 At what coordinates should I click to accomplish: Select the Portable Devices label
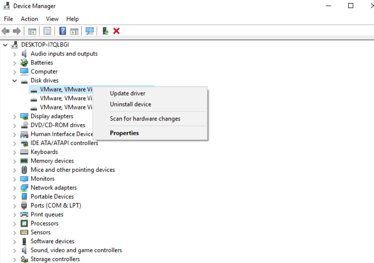pos(52,196)
